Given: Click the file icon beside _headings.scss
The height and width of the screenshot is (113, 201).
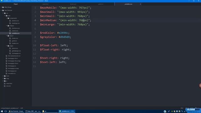Looking at the screenshot, I should point(10,23).
